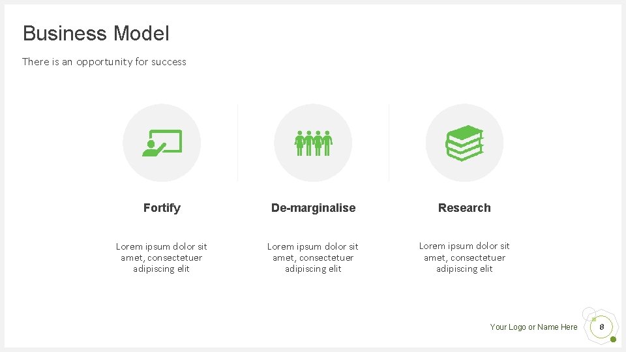The height and width of the screenshot is (352, 626).
Task: Click the 'Fortify' heading
Action: click(x=162, y=208)
